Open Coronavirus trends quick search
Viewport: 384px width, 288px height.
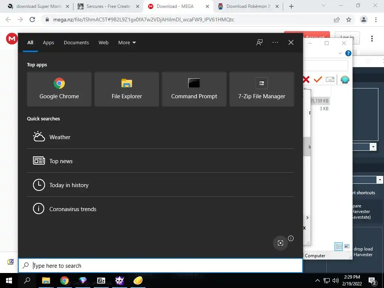(160, 209)
